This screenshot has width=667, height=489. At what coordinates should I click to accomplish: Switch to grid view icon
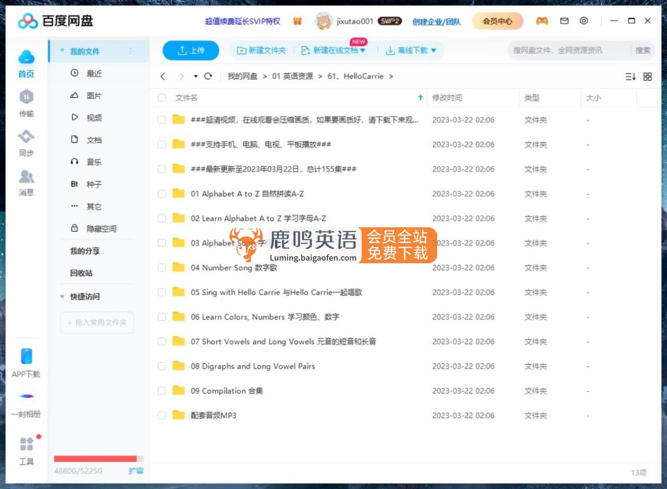click(x=647, y=77)
